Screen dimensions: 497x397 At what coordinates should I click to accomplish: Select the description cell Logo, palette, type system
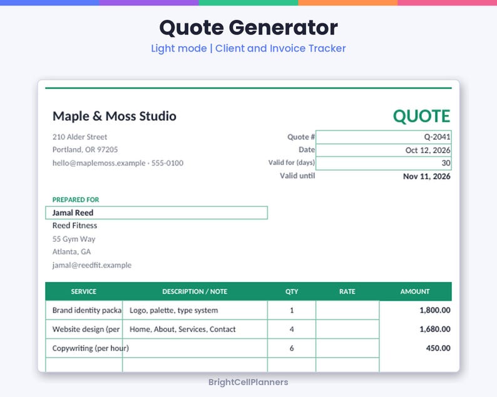tap(195, 310)
